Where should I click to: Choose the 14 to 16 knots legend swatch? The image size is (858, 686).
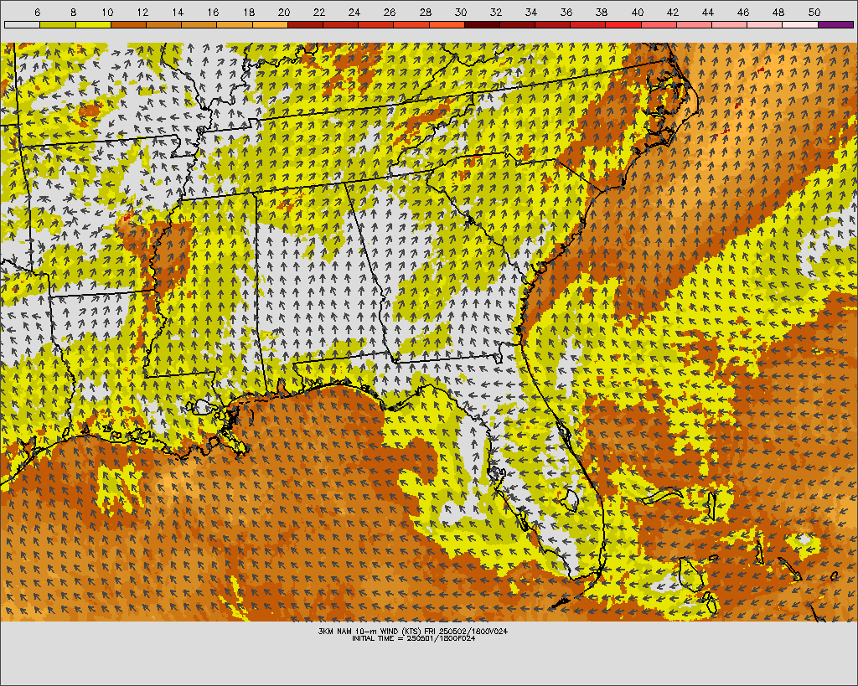[x=199, y=24]
